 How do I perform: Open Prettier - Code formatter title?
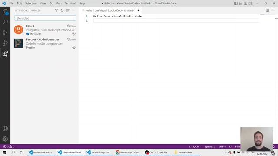tap(43, 39)
